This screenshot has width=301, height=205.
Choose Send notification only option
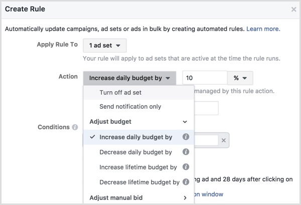pyautogui.click(x=130, y=107)
